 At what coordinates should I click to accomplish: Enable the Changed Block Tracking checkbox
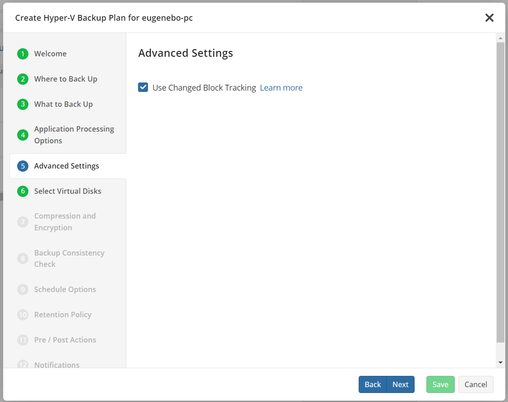(143, 87)
